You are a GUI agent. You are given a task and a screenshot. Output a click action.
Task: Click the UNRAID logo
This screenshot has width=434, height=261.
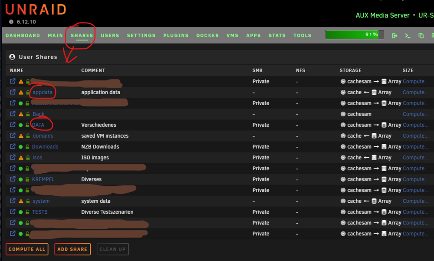pyautogui.click(x=36, y=10)
